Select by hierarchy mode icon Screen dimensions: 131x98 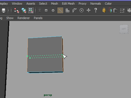(16, 10)
